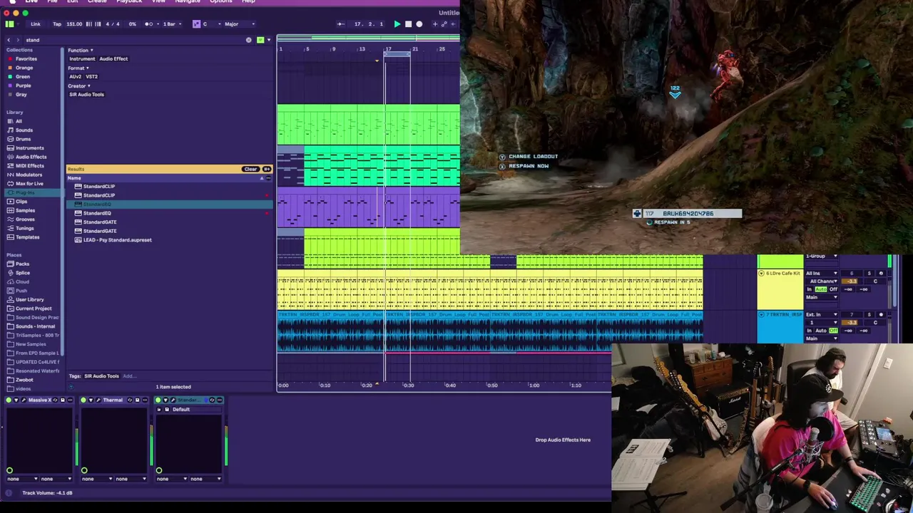This screenshot has height=513, width=913.
Task: Open the Major scale dropdown
Action: [239, 24]
